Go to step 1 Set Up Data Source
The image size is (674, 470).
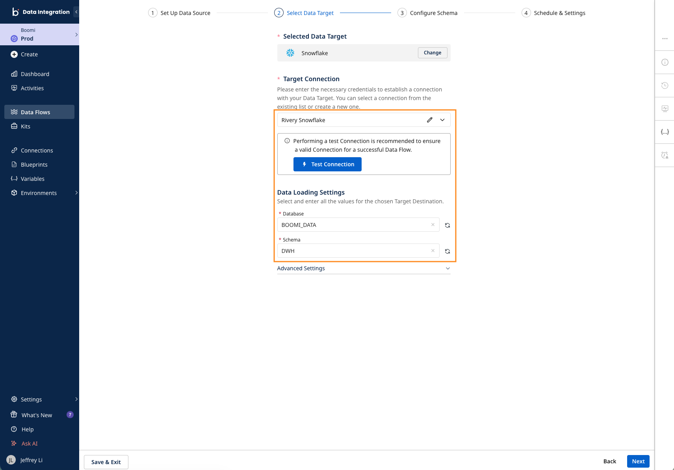tap(179, 13)
